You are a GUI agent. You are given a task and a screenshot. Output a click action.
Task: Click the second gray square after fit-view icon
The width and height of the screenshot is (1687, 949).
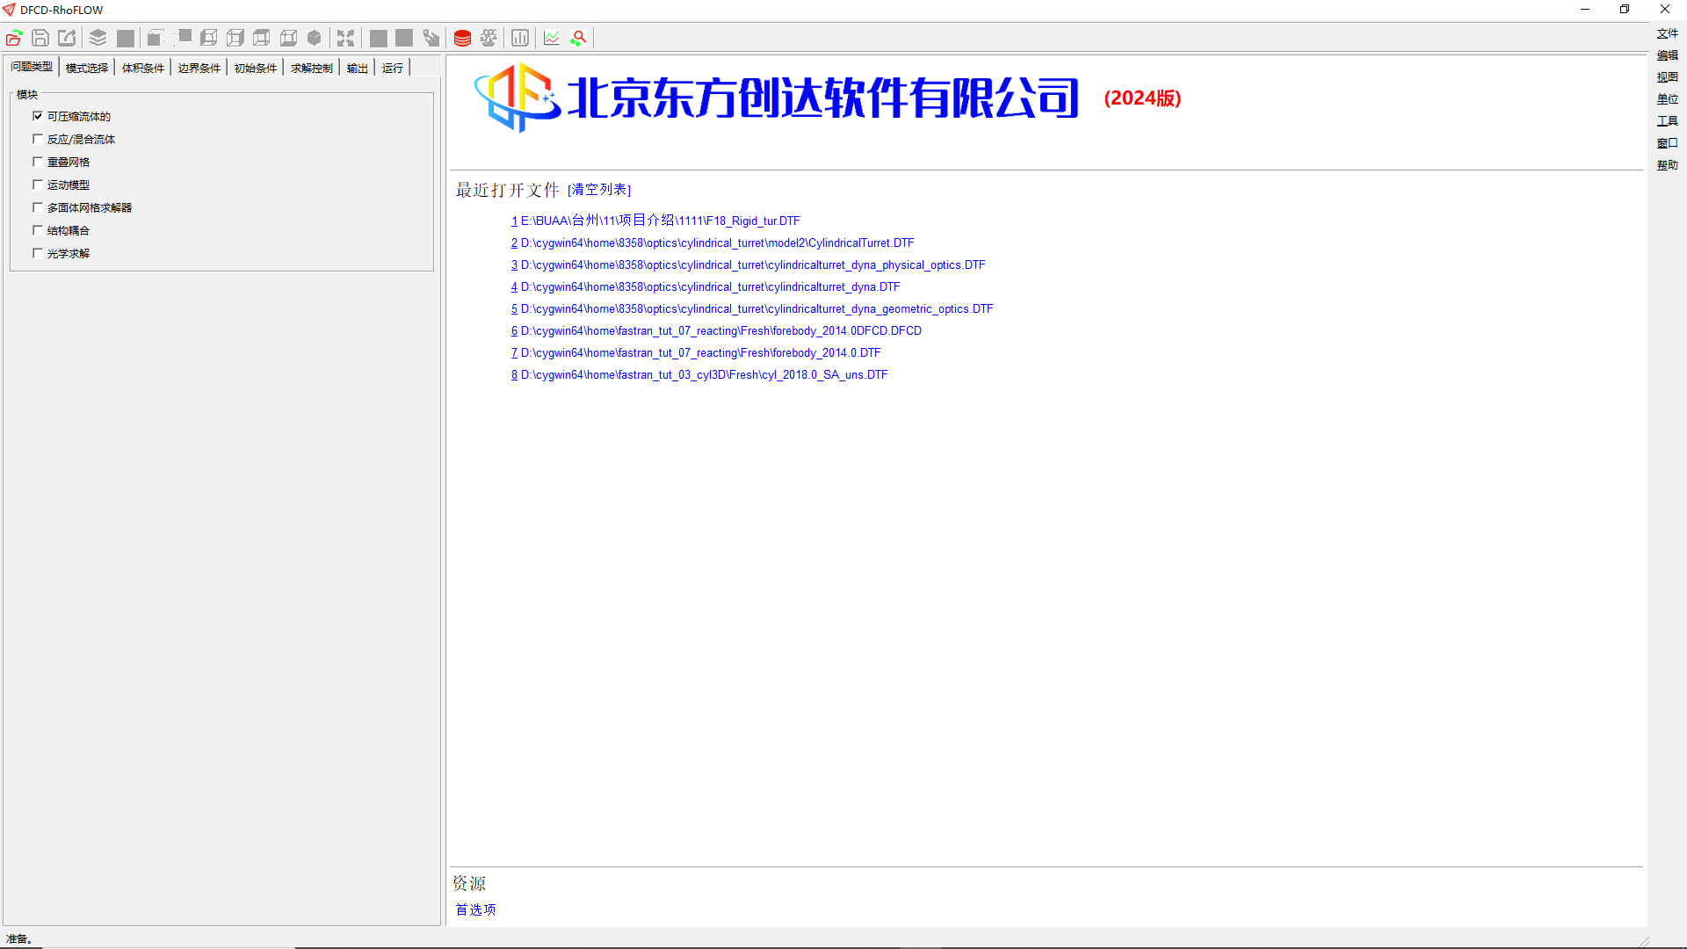404,38
